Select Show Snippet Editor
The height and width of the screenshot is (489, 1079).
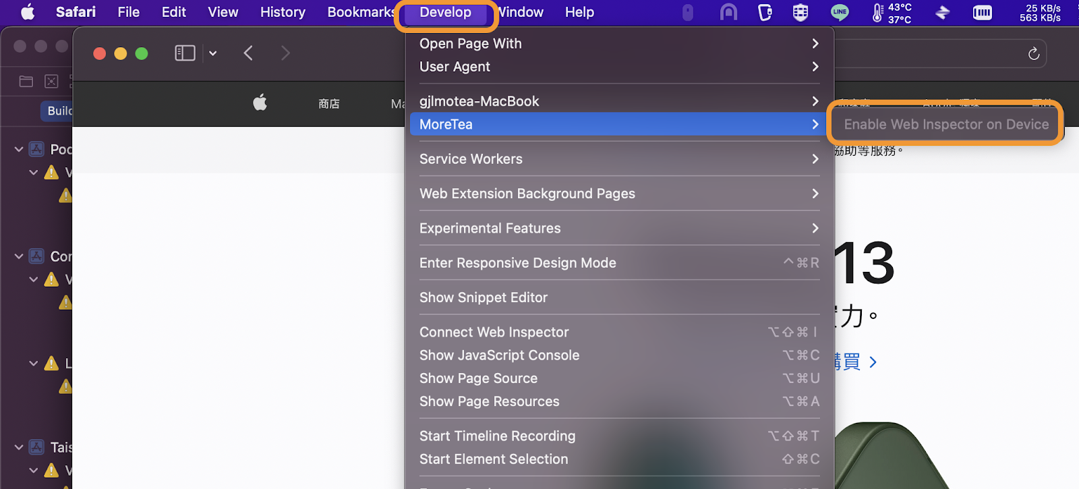click(618, 297)
